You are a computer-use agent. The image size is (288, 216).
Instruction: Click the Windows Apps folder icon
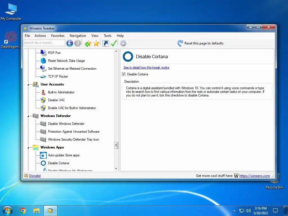[x=35, y=147]
